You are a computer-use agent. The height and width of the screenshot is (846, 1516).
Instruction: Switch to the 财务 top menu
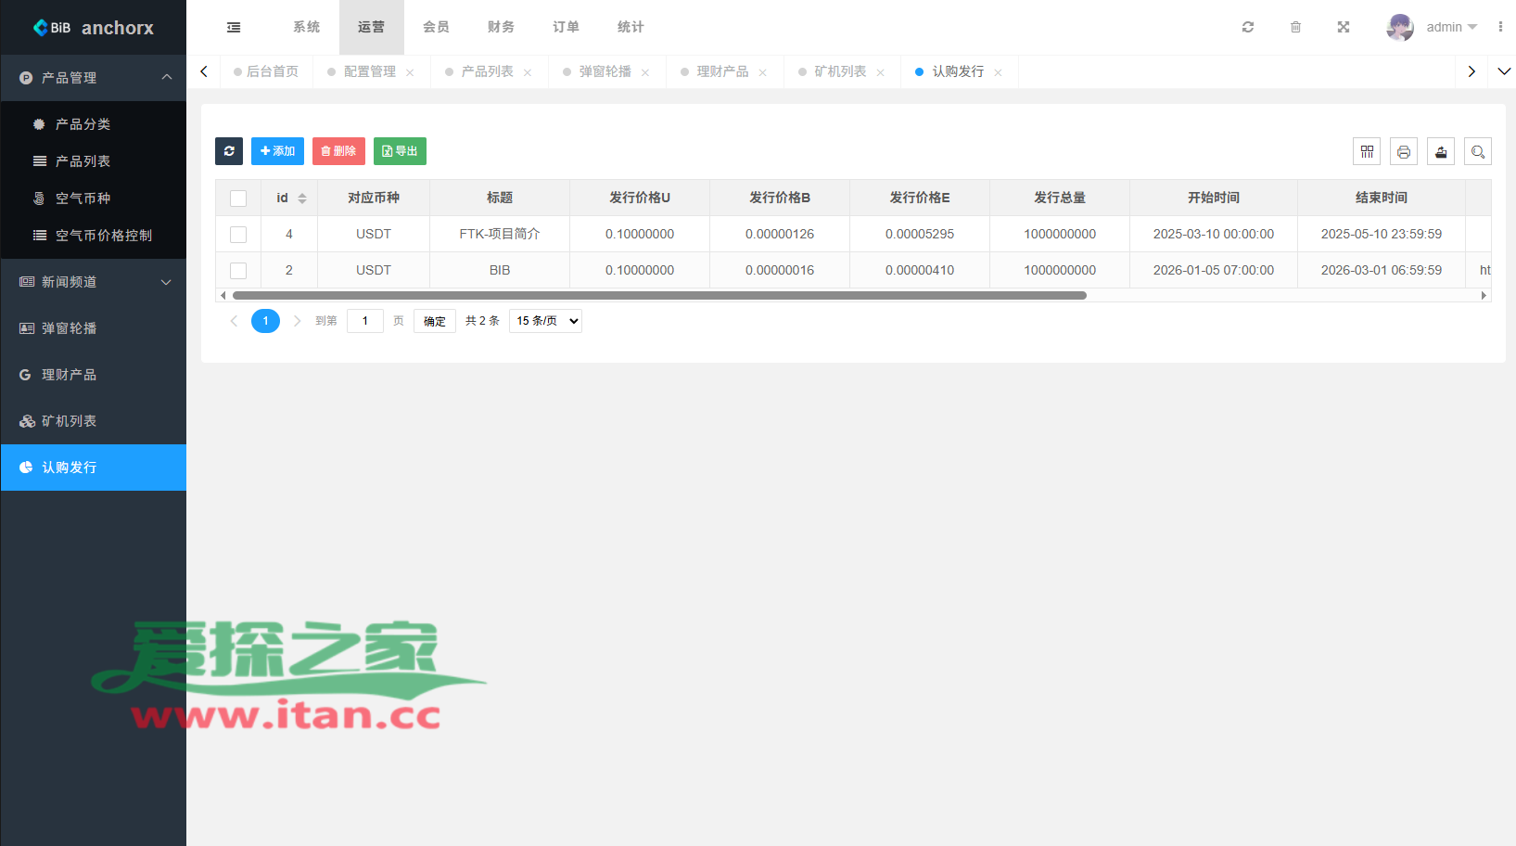(501, 28)
